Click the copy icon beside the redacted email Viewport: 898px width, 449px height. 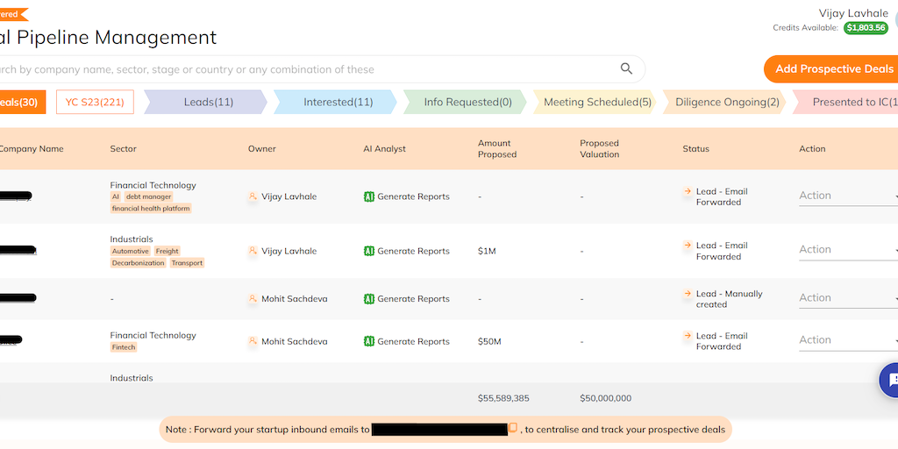[x=513, y=429]
